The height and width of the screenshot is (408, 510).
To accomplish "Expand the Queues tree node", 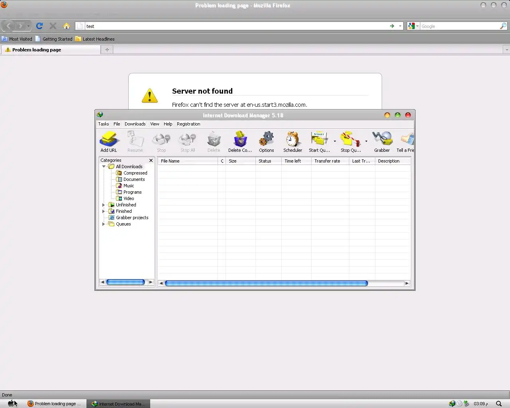I will tap(104, 224).
